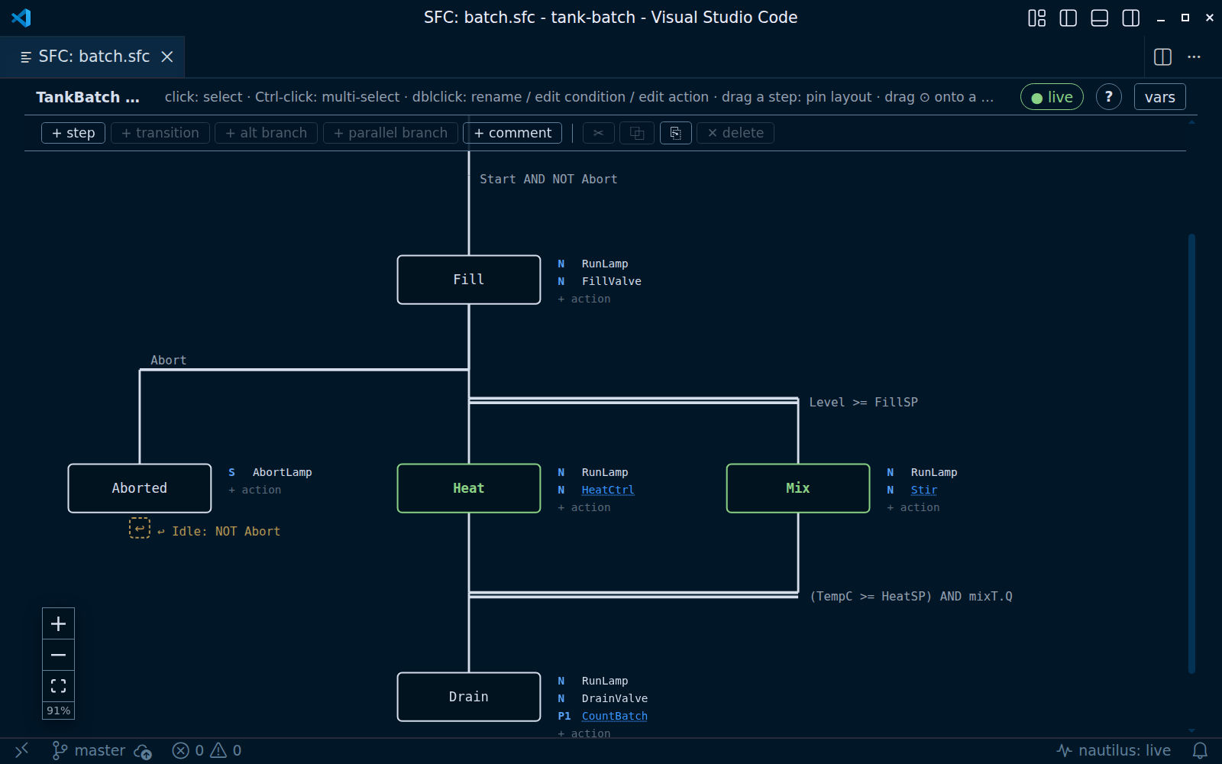Open the Stir action link
This screenshot has width=1222, height=764.
pyautogui.click(x=924, y=490)
